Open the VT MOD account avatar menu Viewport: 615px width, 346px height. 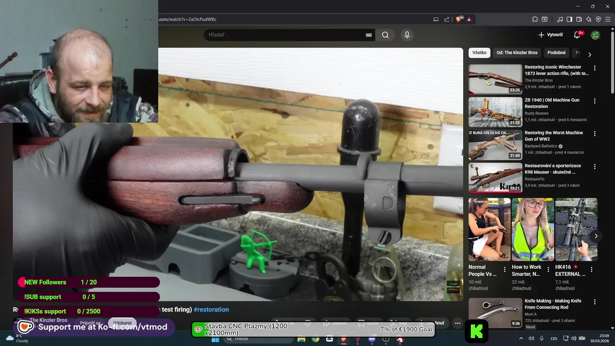point(595,35)
